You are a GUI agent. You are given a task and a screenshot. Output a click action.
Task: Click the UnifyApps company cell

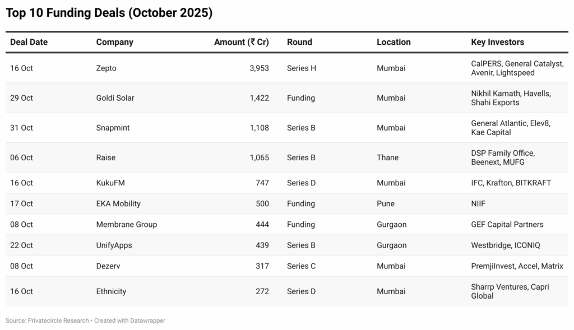(x=115, y=245)
